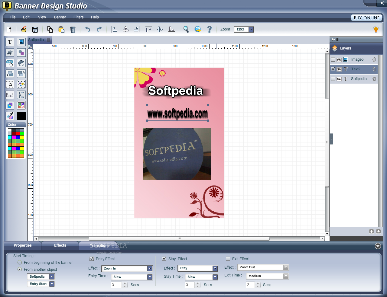Uncheck the Text2 layer checkbox

click(333, 69)
